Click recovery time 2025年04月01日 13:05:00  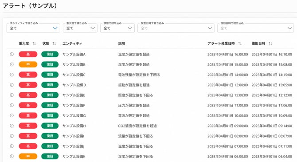tap(272, 85)
